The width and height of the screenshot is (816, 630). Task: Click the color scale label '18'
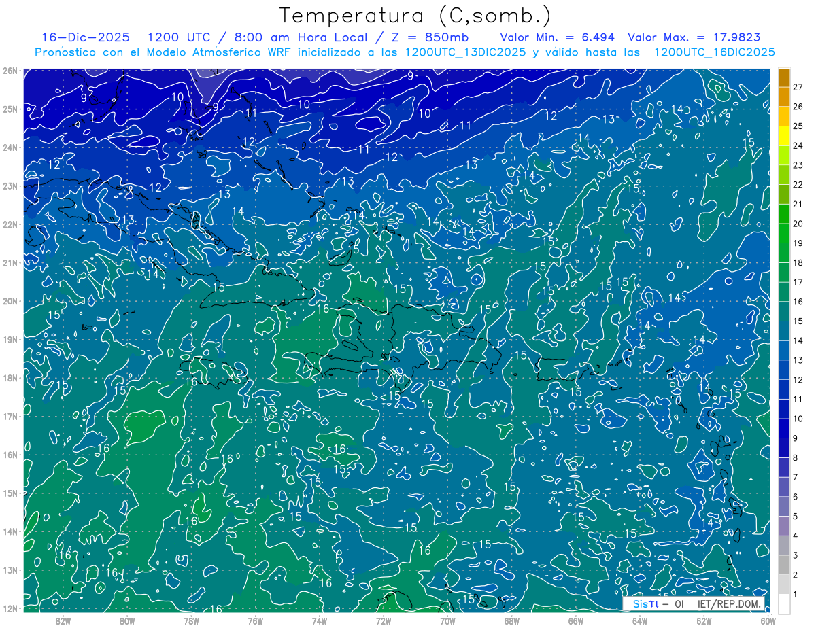[x=798, y=263]
